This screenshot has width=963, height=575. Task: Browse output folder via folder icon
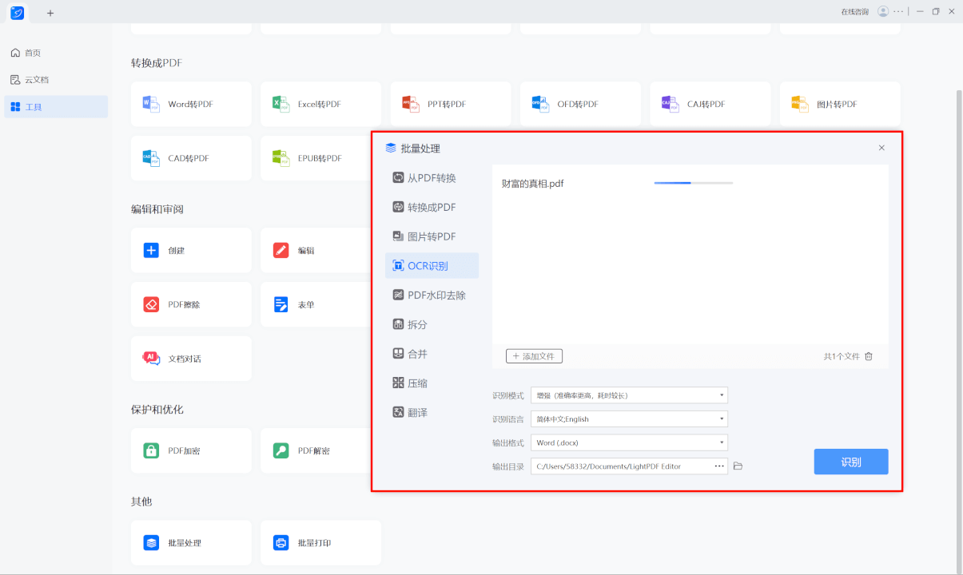tap(738, 466)
